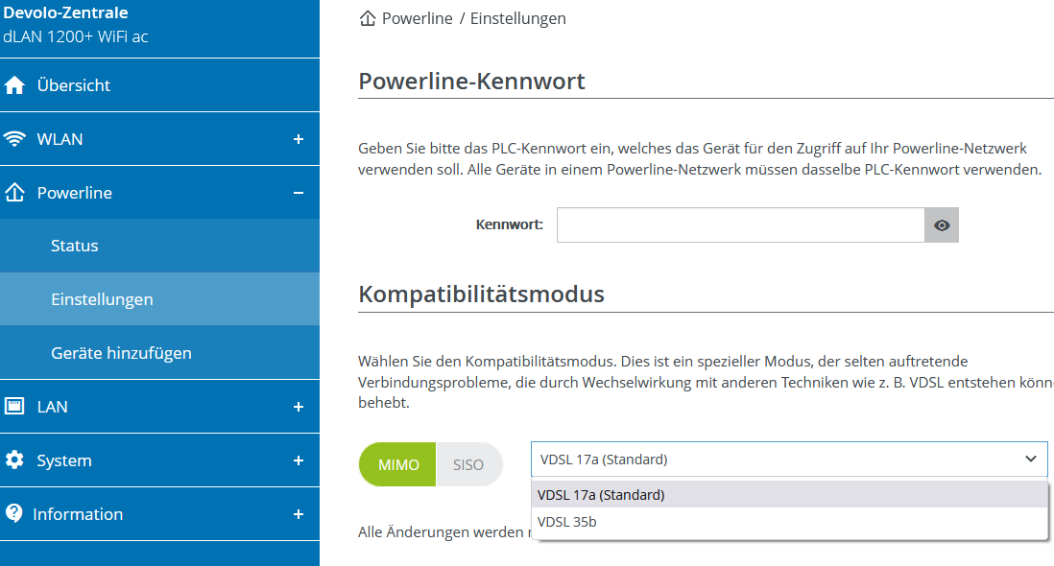Click the Kennwort input field
This screenshot has height=566, width=1054.
click(x=739, y=224)
